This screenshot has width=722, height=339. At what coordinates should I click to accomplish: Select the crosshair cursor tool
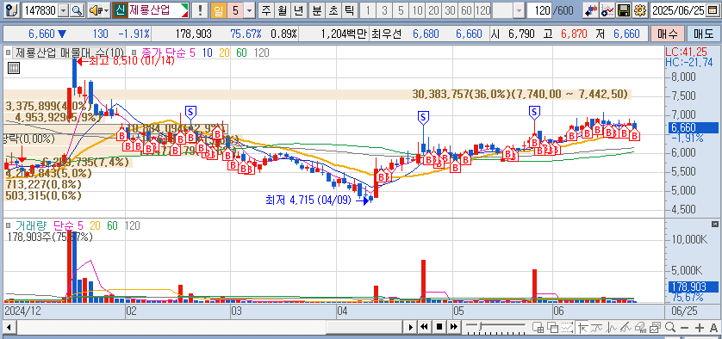(x=583, y=328)
